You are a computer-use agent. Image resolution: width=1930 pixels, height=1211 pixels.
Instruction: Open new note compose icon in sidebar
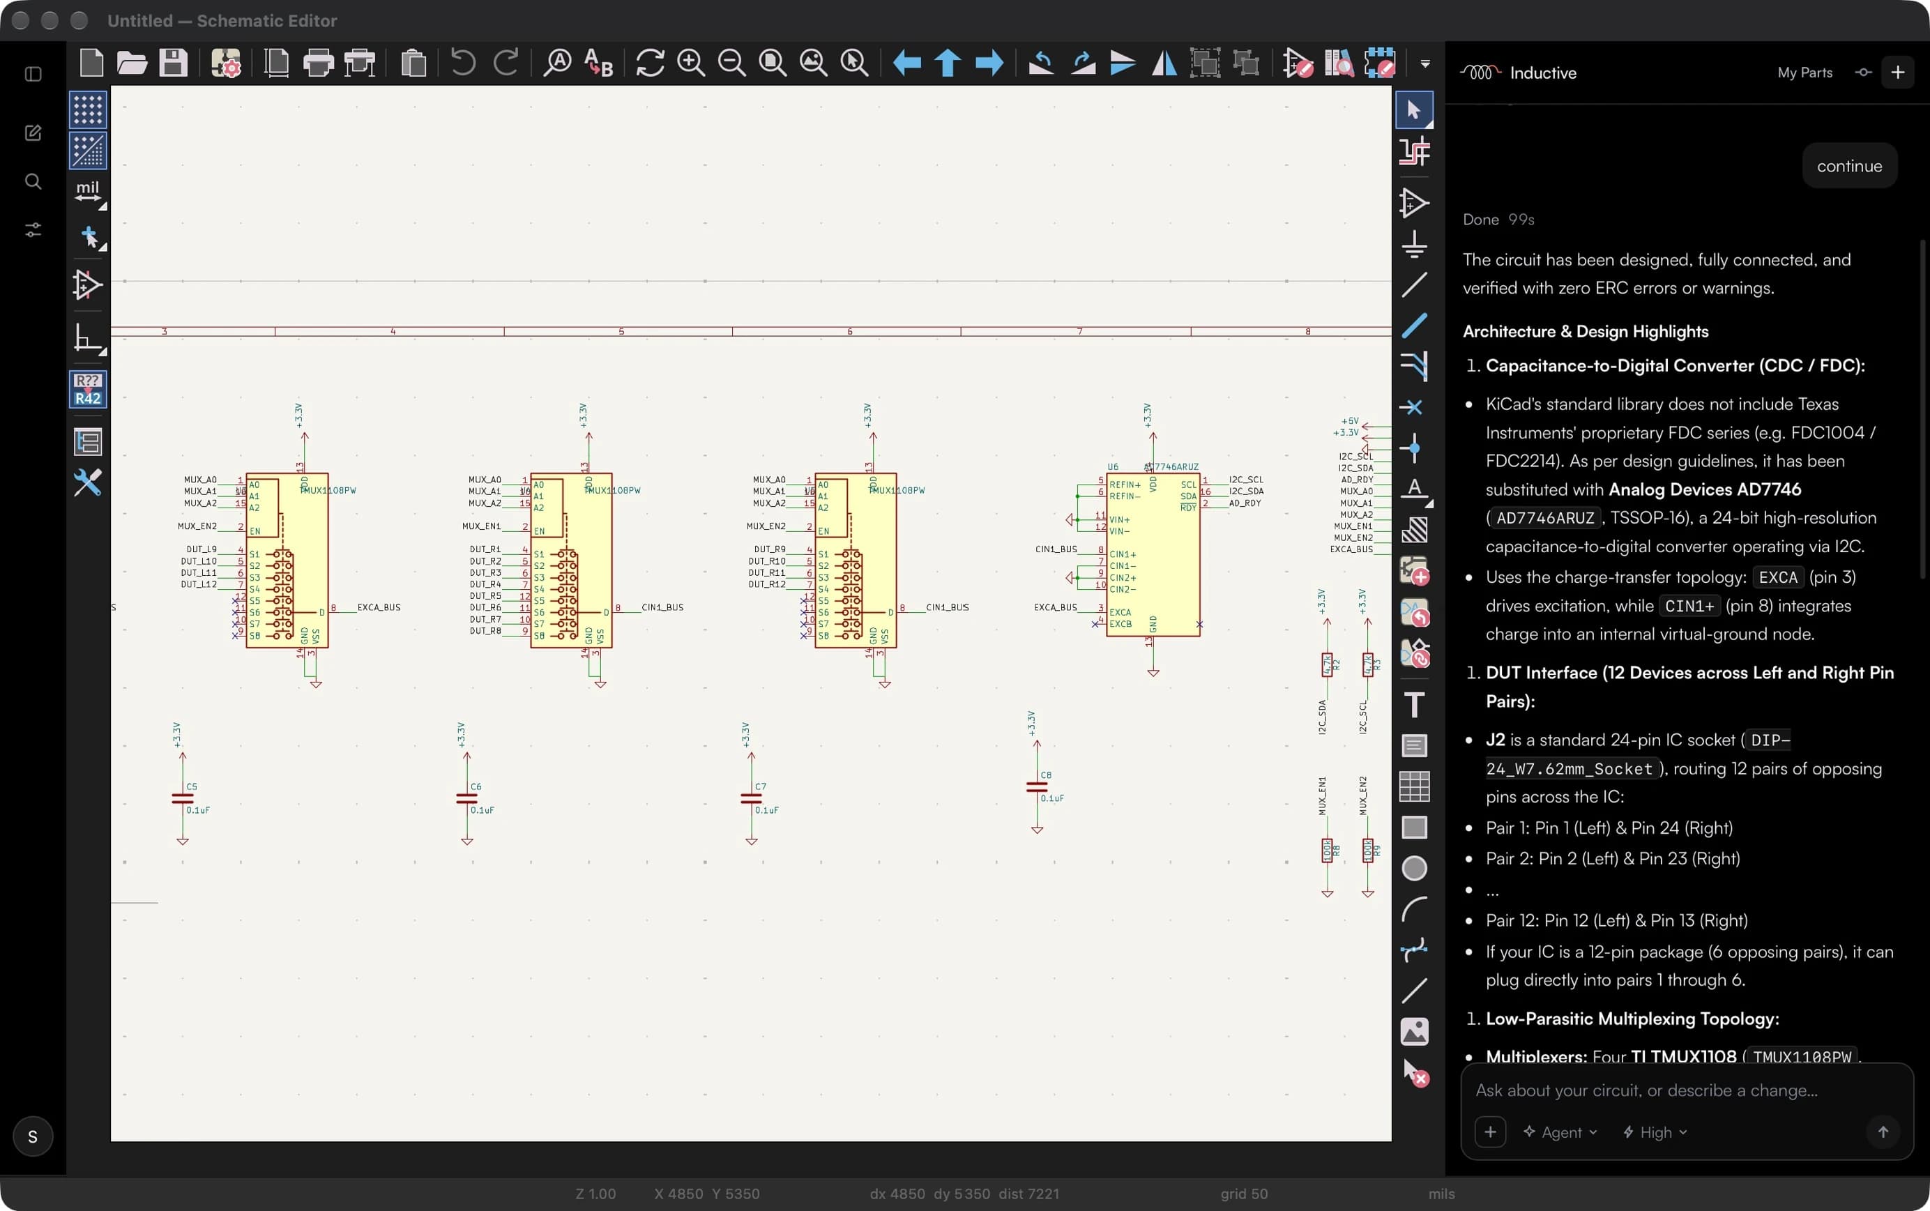tap(33, 132)
